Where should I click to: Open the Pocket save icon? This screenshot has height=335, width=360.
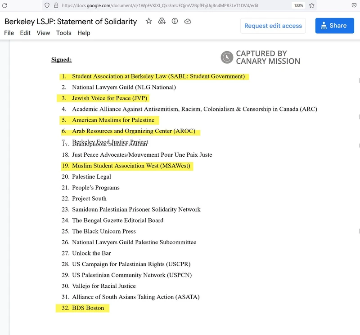coord(354,5)
